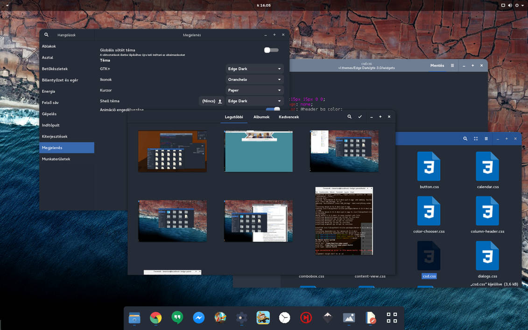This screenshot has width=528, height=330.
Task: Switch to the Albumok tab
Action: [x=261, y=117]
